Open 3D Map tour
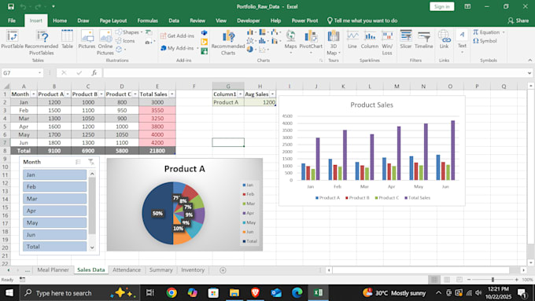535x301 pixels. (x=334, y=42)
